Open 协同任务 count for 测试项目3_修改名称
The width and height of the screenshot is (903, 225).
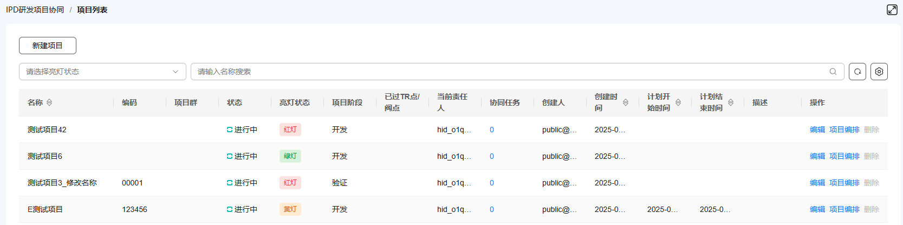[492, 183]
